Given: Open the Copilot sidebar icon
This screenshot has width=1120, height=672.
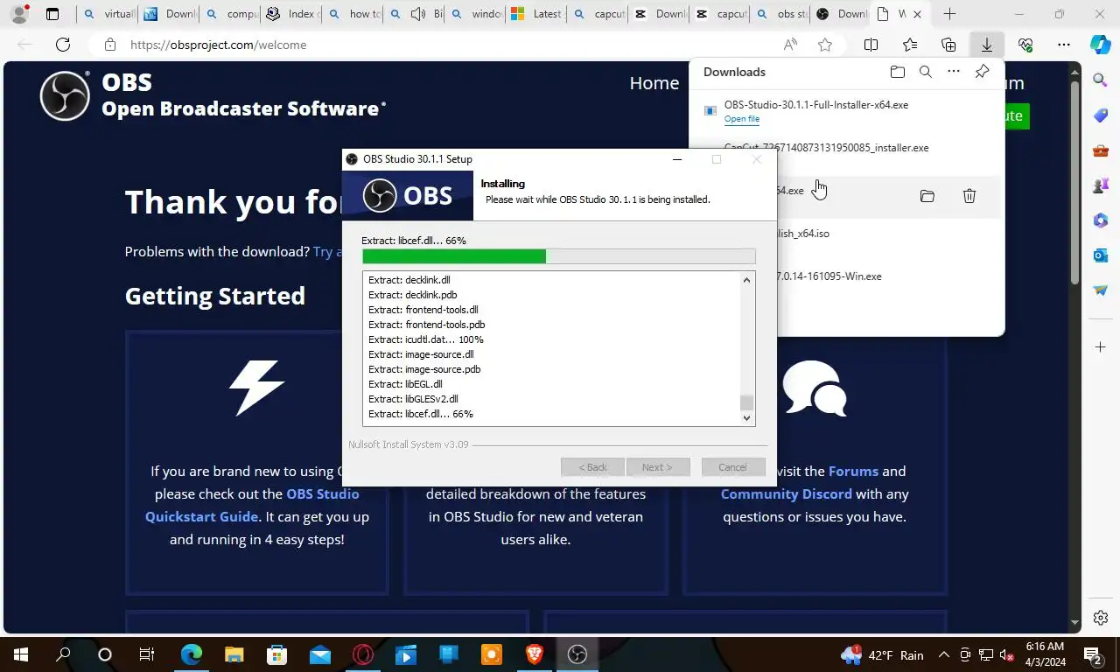Looking at the screenshot, I should coord(1101,45).
